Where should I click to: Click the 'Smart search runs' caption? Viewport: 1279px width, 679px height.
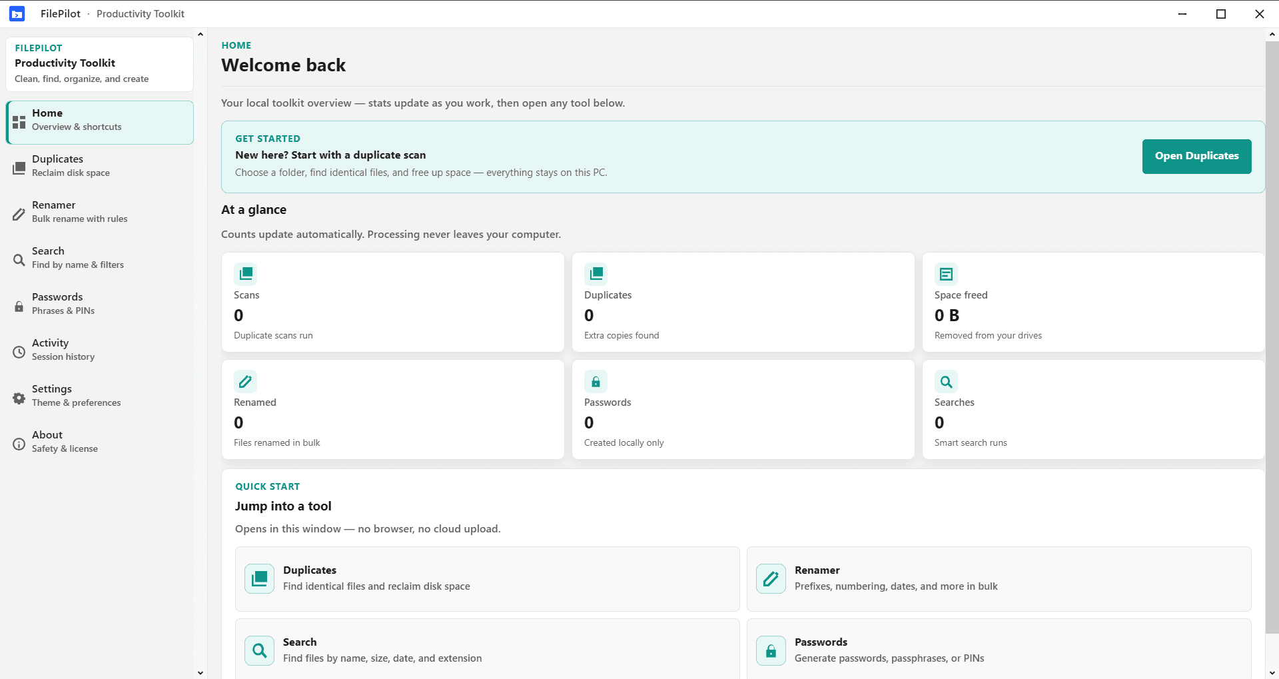coord(971,442)
